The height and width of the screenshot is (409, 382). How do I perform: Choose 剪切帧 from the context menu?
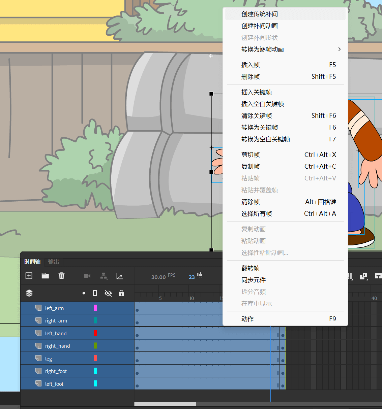tap(285, 155)
